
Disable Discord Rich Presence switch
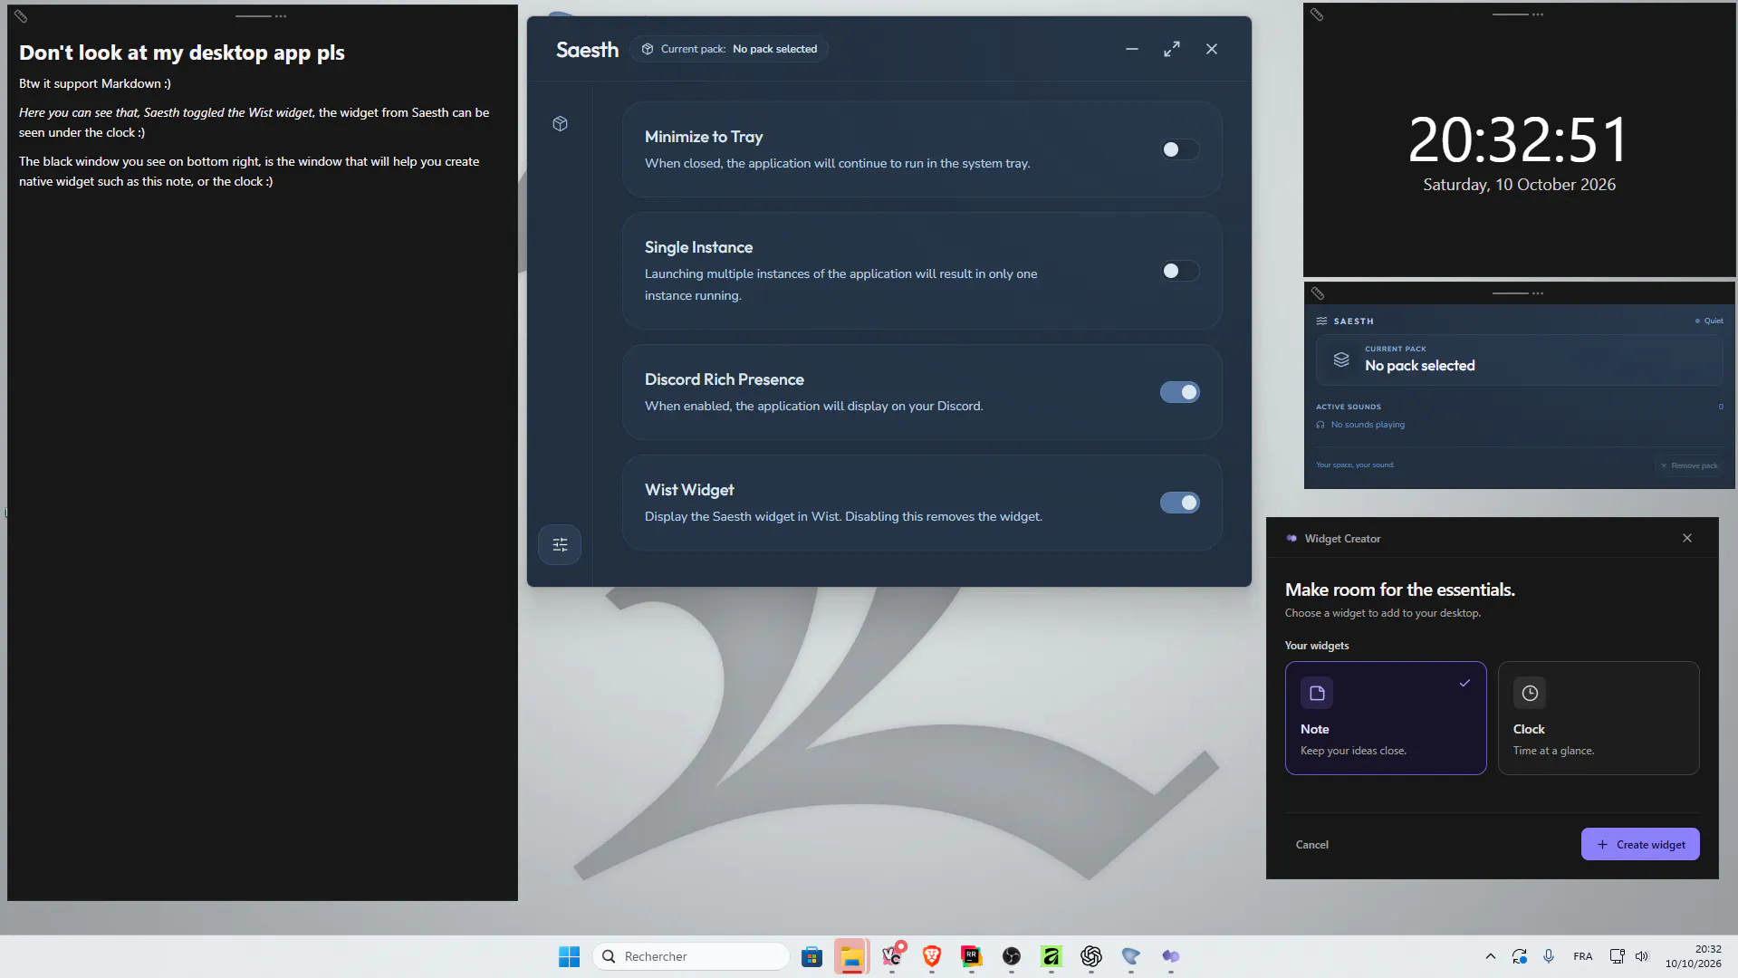(1179, 392)
